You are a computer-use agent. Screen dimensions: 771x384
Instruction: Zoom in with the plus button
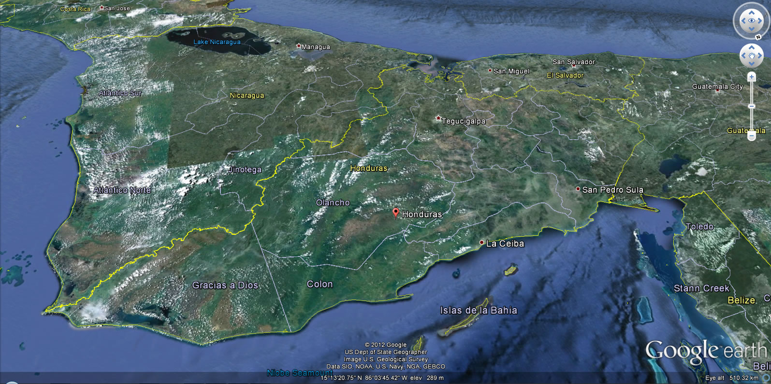coord(751,77)
